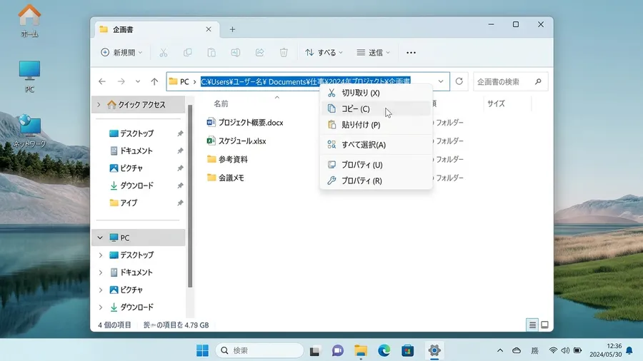The width and height of the screenshot is (643, 361).
Task: Choose コピー (C) from the context menu
Action: (376, 109)
